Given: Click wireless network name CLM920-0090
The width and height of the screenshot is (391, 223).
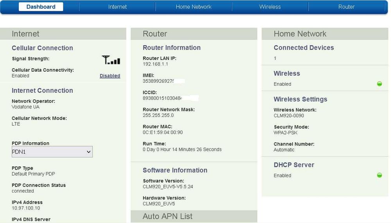Looking at the screenshot, I should tap(289, 116).
